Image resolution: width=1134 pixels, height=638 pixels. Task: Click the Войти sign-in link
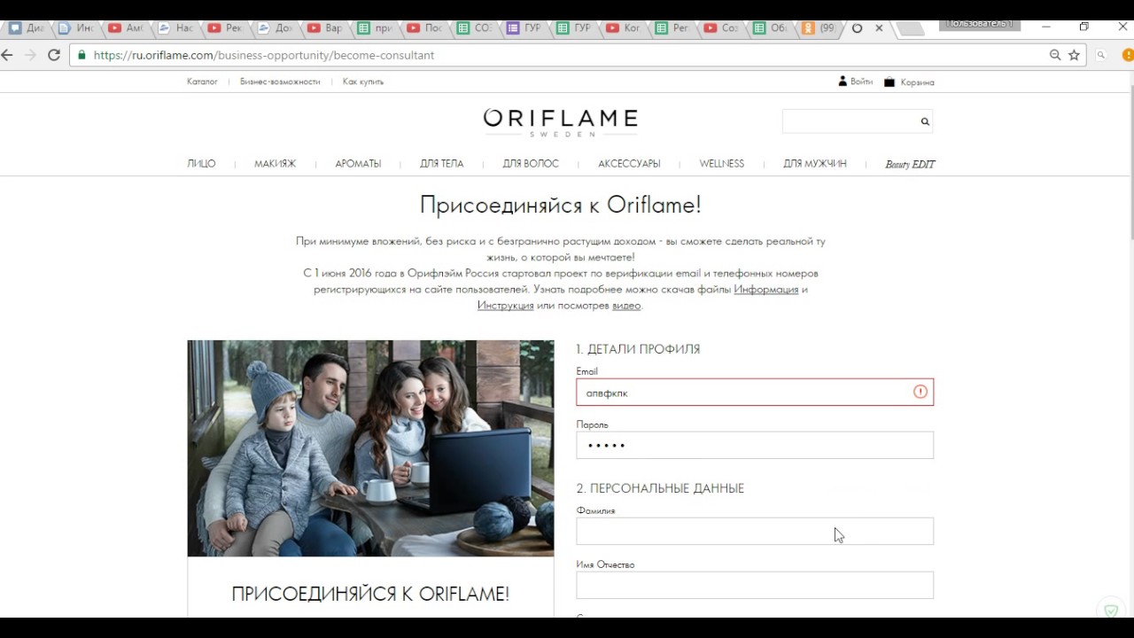tap(861, 82)
